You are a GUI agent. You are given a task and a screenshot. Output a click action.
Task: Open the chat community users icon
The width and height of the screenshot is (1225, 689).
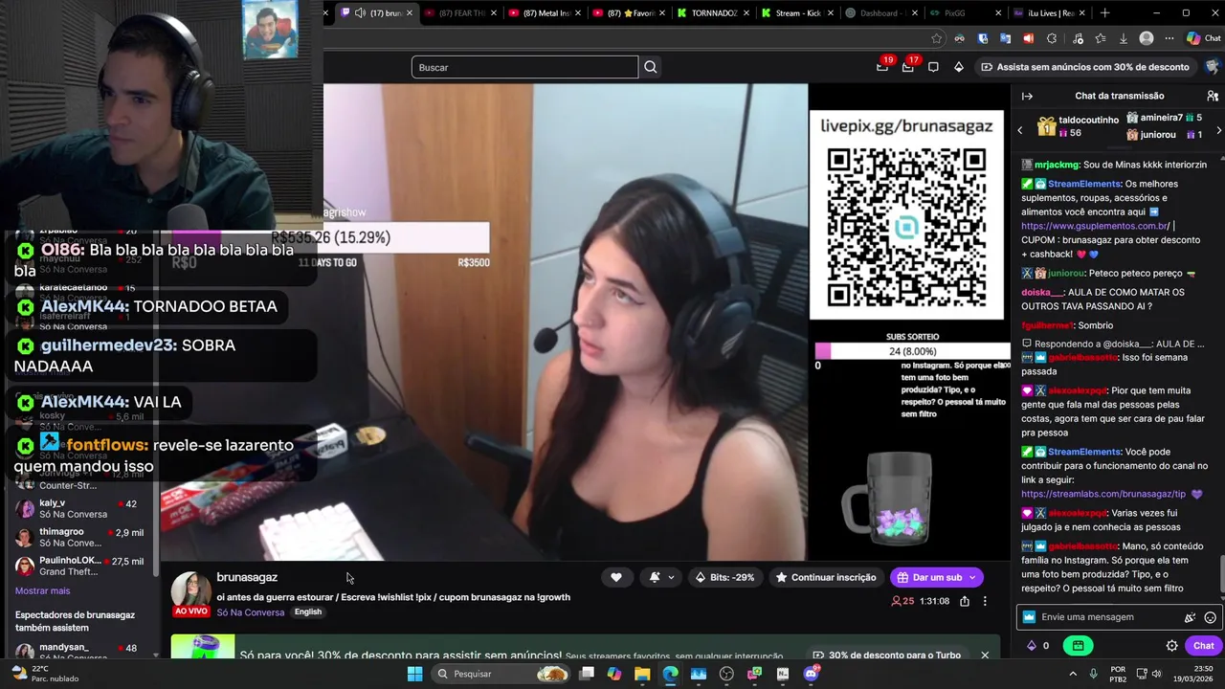(x=1213, y=96)
